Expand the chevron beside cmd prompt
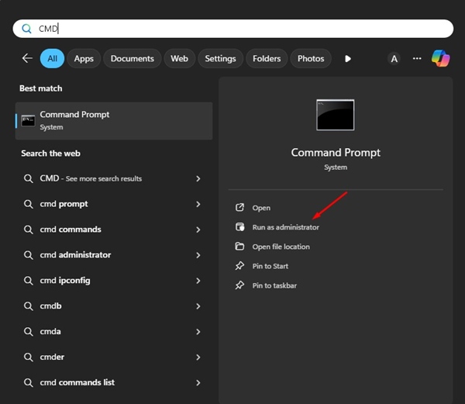The image size is (465, 404). click(198, 204)
